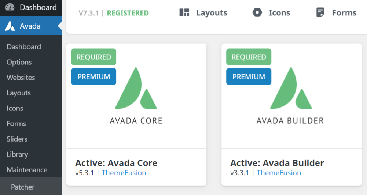Click the Layouts grid icon in top bar
This screenshot has width=367, height=195.
click(x=184, y=12)
